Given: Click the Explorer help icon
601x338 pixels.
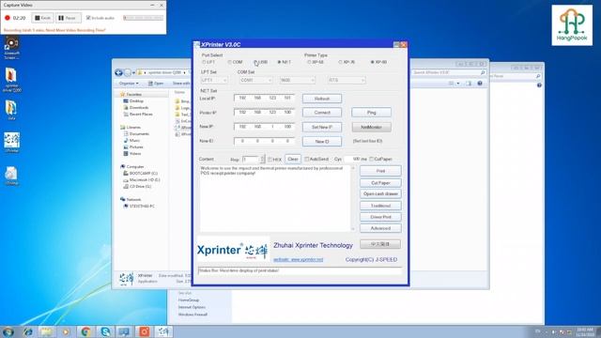Looking at the screenshot, I should 480,84.
